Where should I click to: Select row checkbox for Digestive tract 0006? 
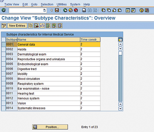(4, 69)
